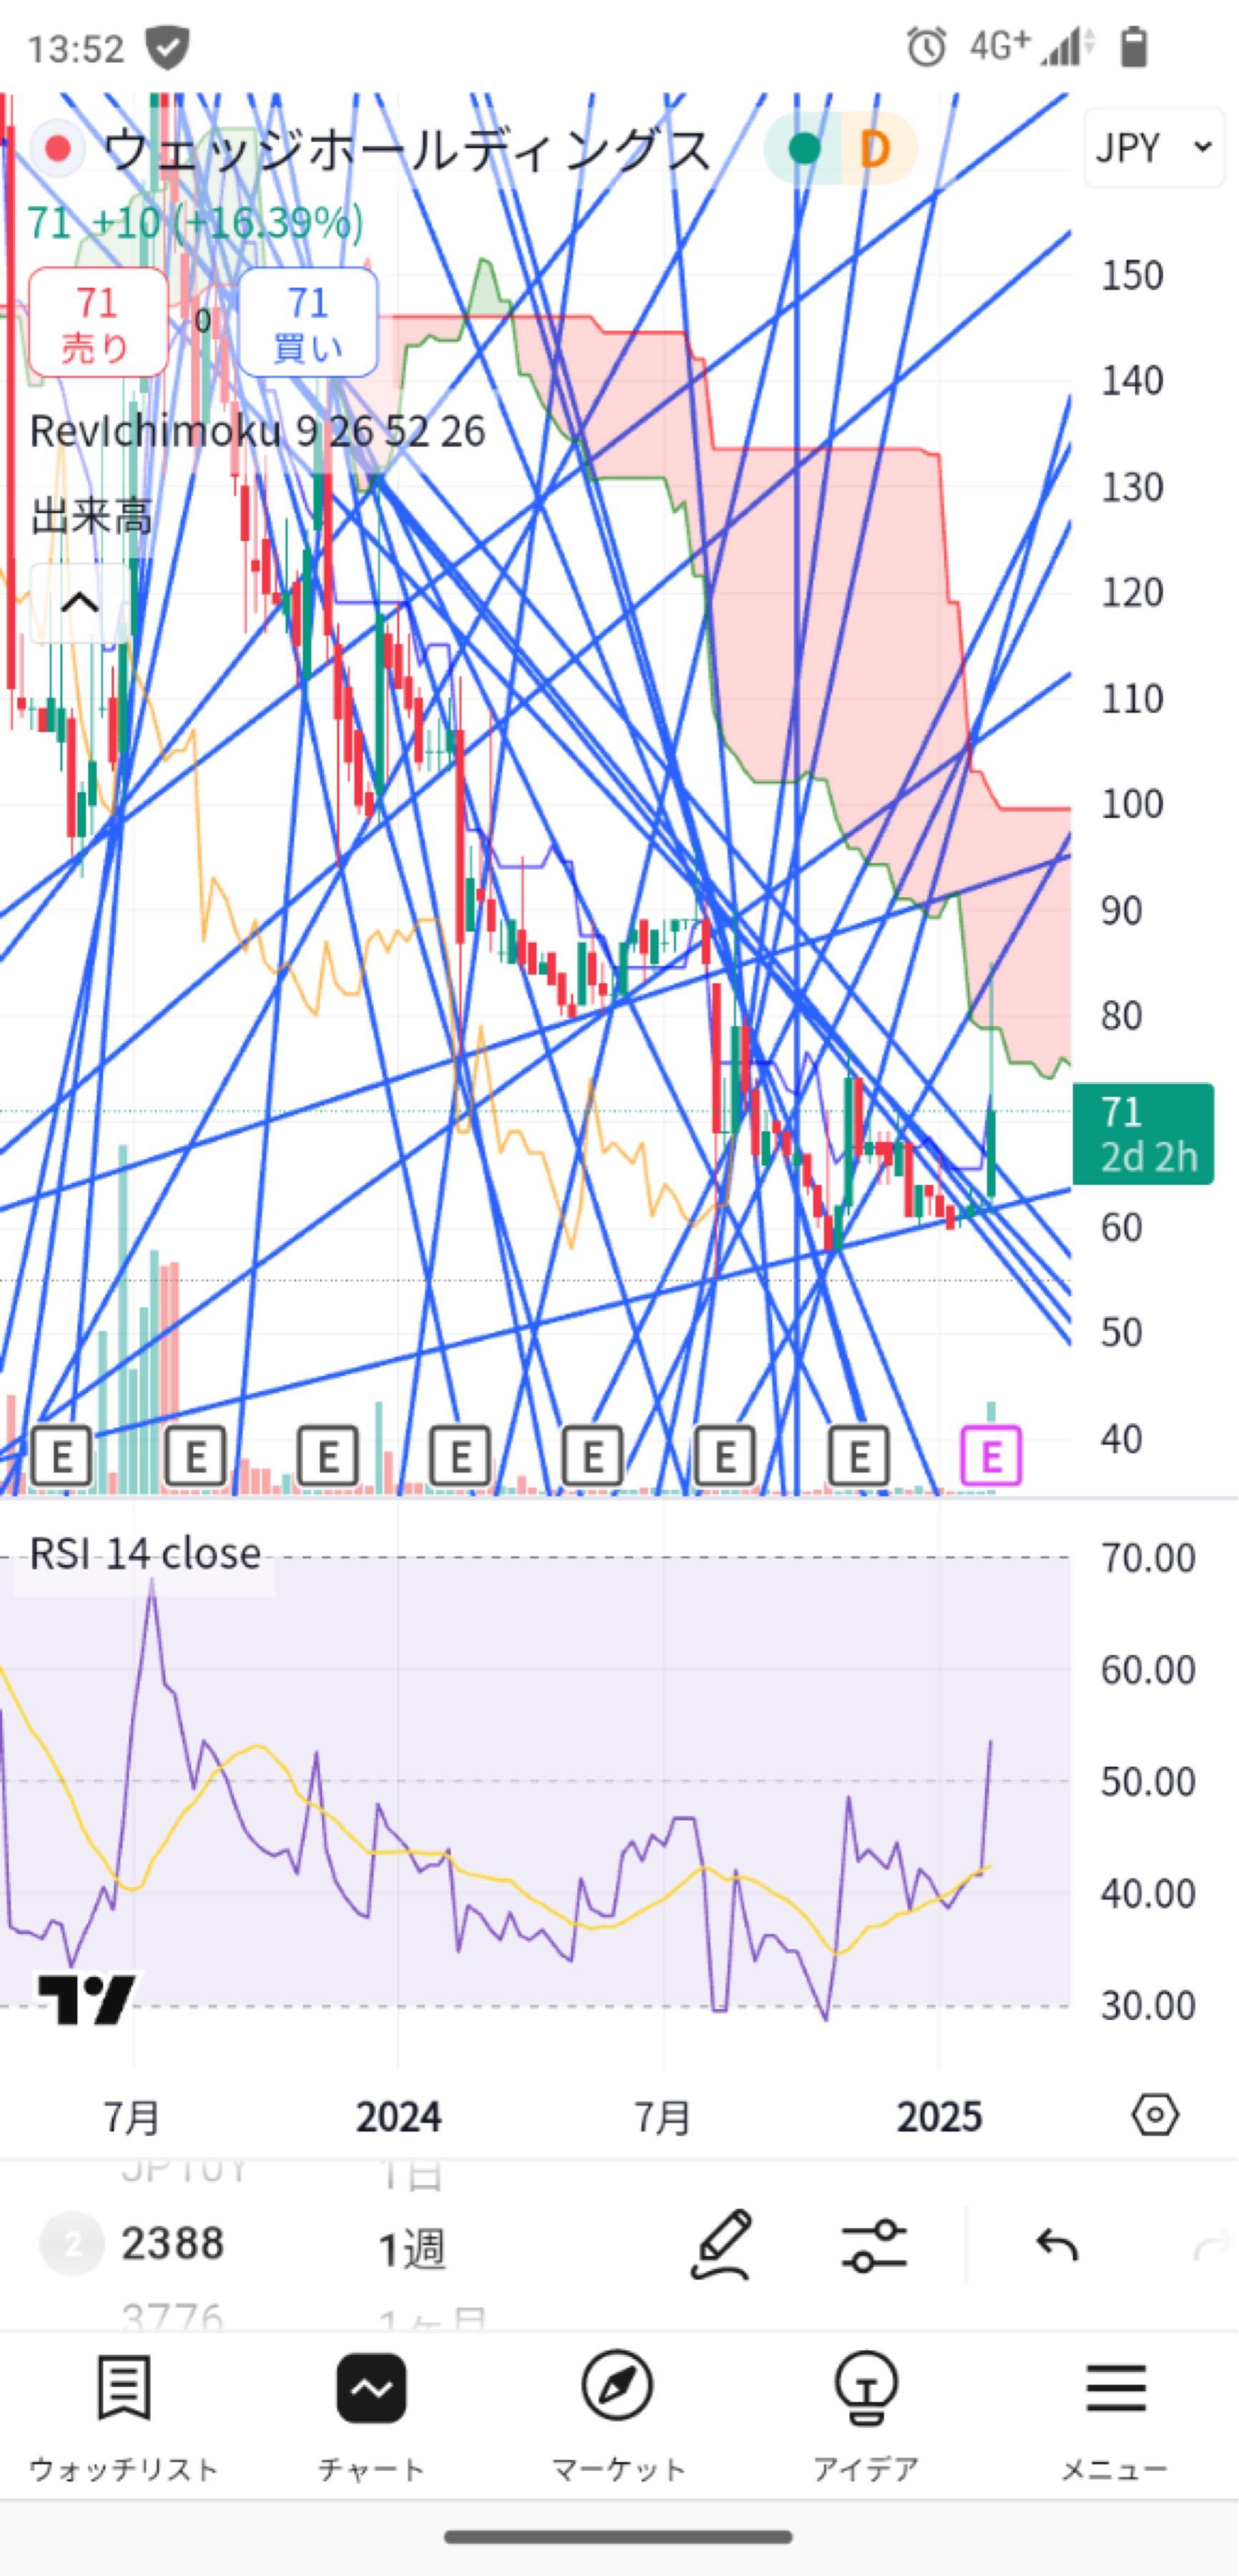This screenshot has width=1239, height=2576.
Task: Tap the 30.00 RSI scale label
Action: pyautogui.click(x=1148, y=2005)
